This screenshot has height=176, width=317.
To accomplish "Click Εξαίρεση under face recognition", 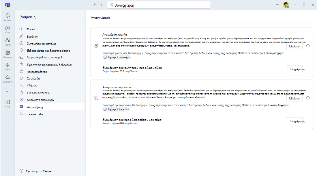I will (295, 98).
